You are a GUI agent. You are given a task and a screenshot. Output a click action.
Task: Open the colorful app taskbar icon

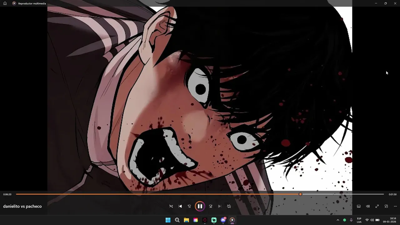196,220
